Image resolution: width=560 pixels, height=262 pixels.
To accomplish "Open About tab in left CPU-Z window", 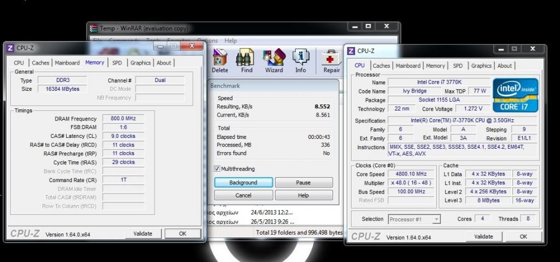I will [164, 62].
